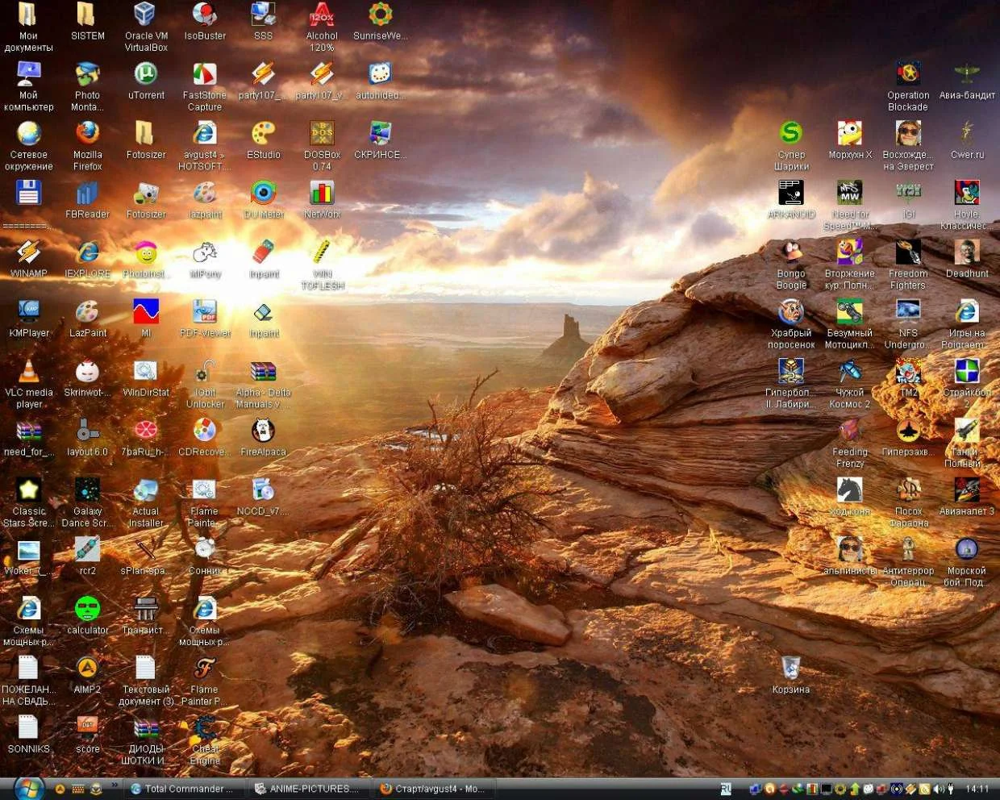Screen dimensions: 1000x800
Task: Open the score DAT file
Action: (x=87, y=734)
